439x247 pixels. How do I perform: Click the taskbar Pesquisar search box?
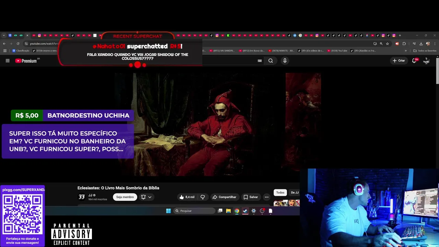(x=194, y=211)
